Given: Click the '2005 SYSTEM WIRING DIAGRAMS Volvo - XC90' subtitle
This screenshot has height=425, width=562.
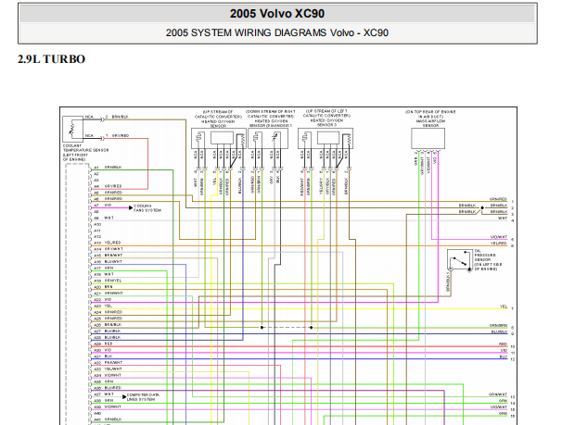Looking at the screenshot, I should coord(277,32).
